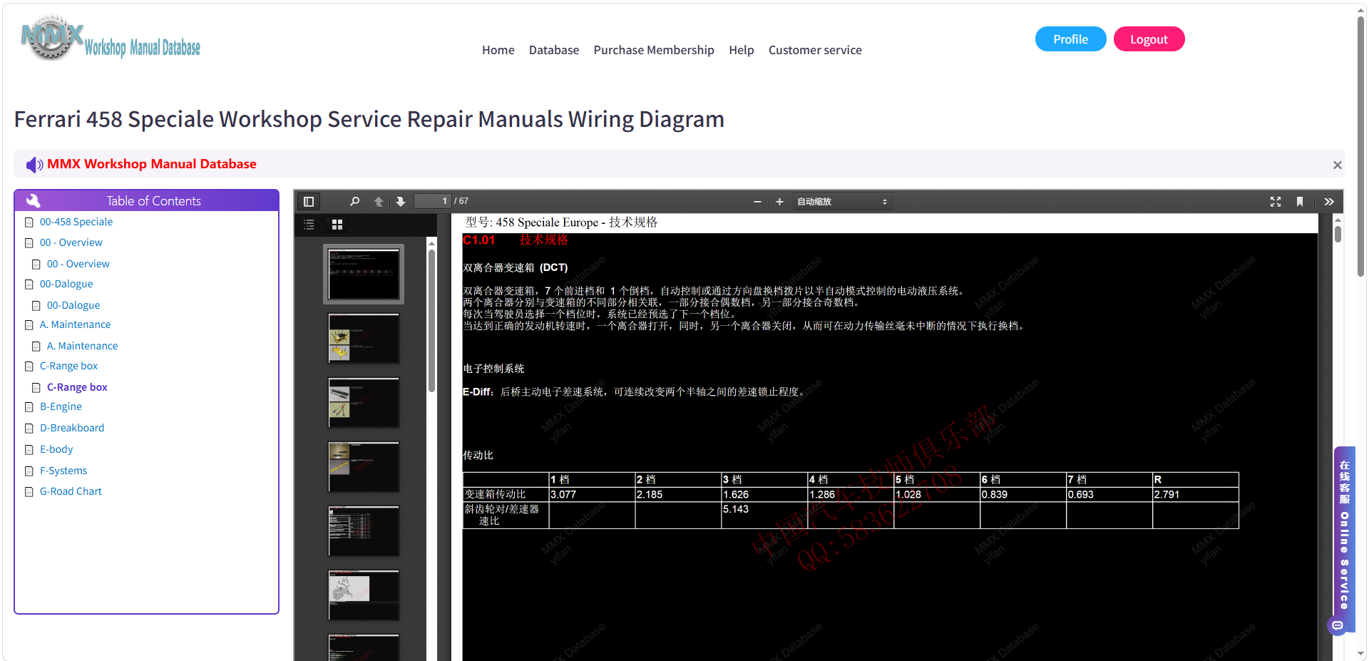Open B-Engine in contents

pyautogui.click(x=61, y=406)
